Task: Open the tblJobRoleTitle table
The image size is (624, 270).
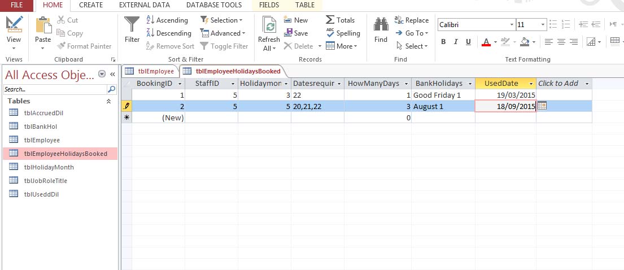Action: pyautogui.click(x=45, y=180)
